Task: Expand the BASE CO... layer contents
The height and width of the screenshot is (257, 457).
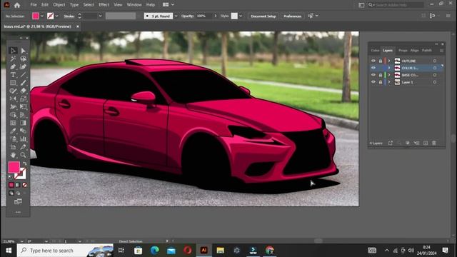Action: [389, 75]
